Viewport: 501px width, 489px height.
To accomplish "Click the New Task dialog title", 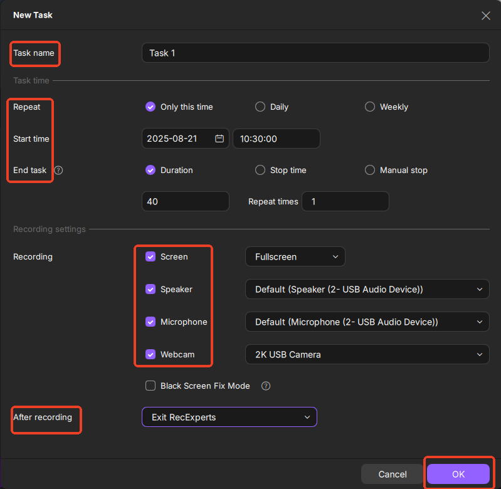I will (33, 15).
